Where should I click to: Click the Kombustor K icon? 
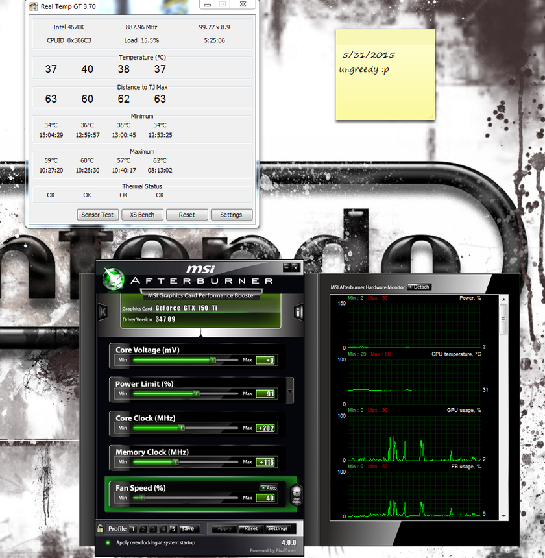coord(103,313)
